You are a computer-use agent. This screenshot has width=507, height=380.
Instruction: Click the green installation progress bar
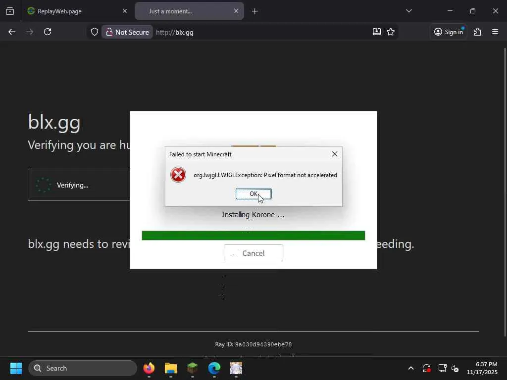point(253,236)
